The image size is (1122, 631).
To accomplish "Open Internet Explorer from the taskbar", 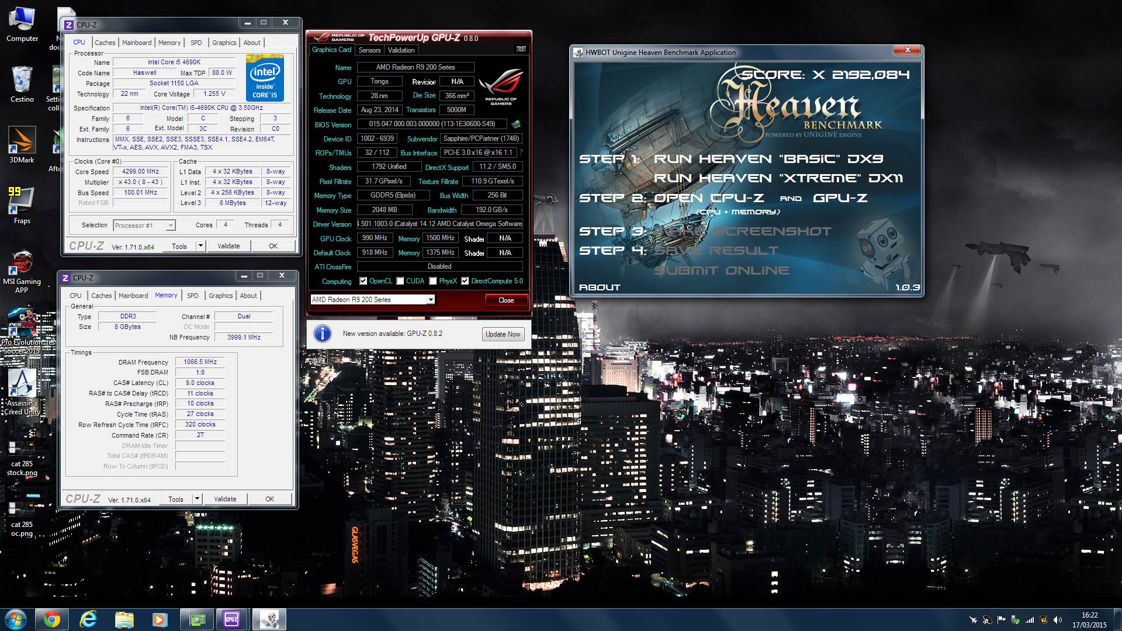I will click(x=88, y=619).
